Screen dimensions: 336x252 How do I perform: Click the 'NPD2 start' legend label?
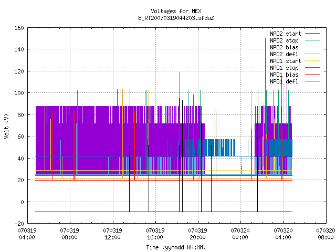[x=286, y=34]
